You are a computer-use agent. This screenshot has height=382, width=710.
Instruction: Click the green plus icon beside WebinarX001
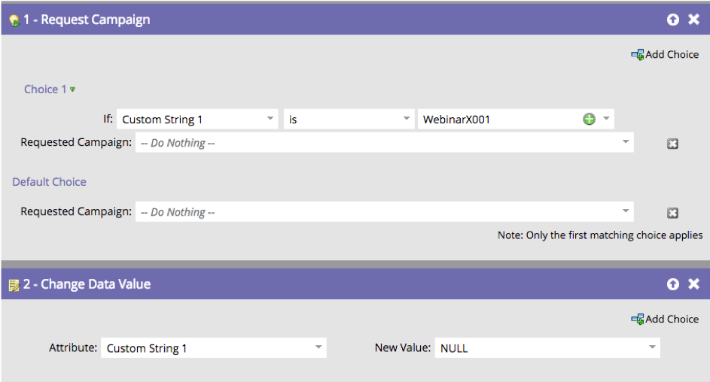click(590, 119)
